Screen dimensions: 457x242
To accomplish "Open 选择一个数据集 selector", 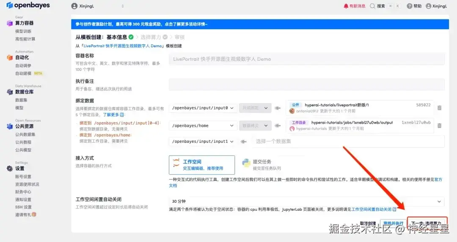I will [348, 141].
